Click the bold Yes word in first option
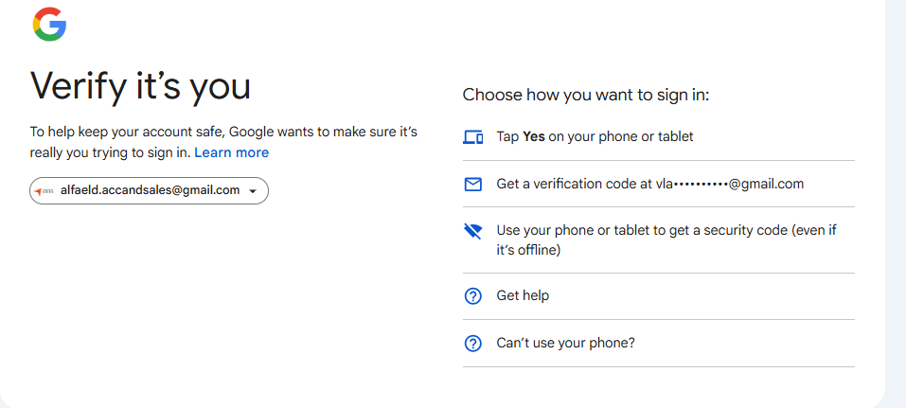 (x=534, y=137)
